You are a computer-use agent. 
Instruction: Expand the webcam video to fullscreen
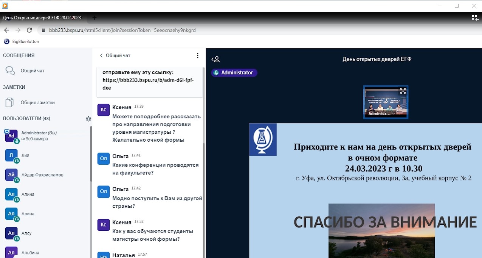(x=403, y=91)
